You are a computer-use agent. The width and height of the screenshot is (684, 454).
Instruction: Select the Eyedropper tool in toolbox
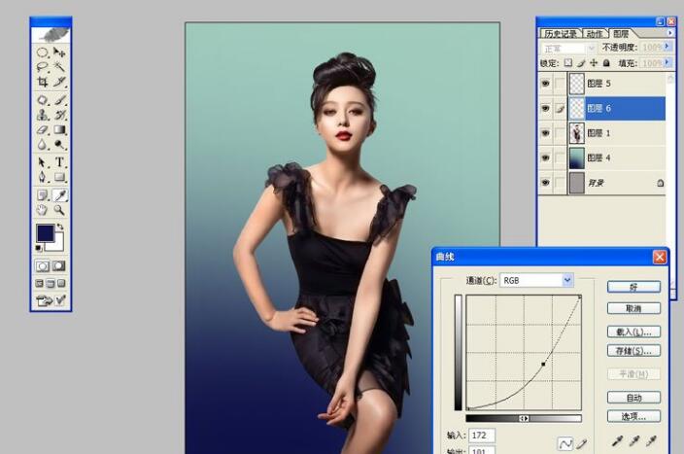point(59,195)
